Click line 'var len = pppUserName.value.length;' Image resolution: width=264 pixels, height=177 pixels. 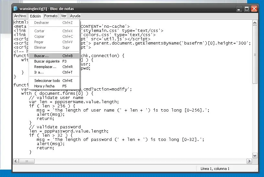pyautogui.click(x=74, y=102)
